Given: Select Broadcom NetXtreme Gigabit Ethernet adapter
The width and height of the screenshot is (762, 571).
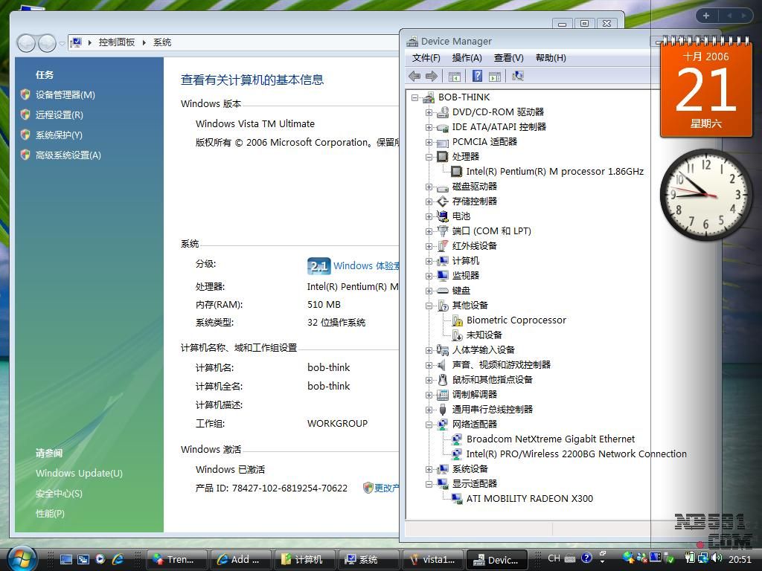Looking at the screenshot, I should click(550, 439).
